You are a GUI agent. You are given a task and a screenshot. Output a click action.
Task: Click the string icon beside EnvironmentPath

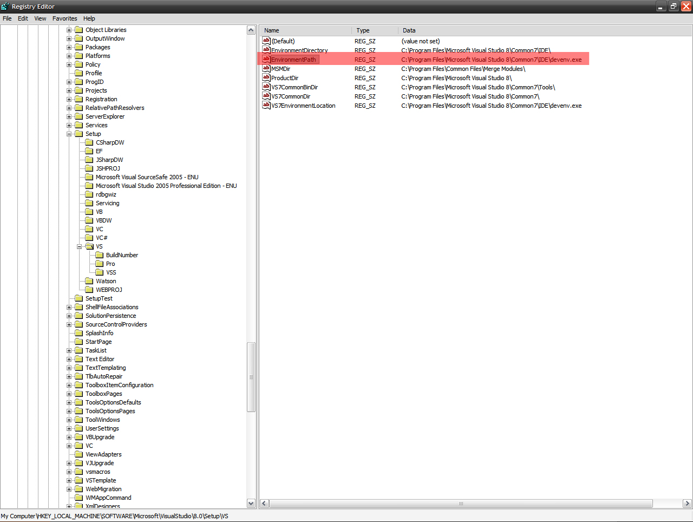coord(266,59)
